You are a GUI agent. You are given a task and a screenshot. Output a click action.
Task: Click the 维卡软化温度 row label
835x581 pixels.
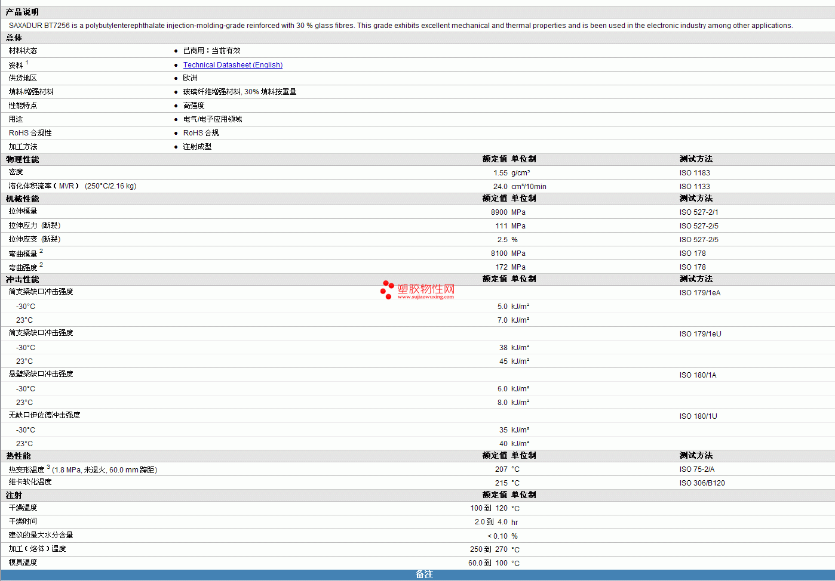(30, 482)
